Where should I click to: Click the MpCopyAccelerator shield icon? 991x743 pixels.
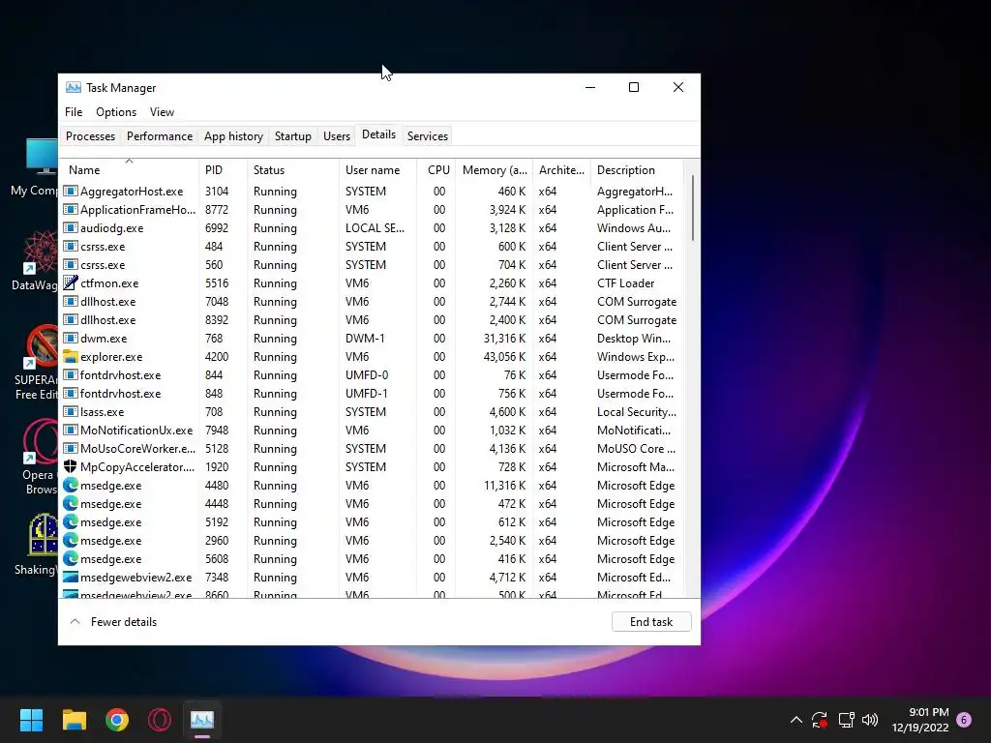(x=70, y=466)
